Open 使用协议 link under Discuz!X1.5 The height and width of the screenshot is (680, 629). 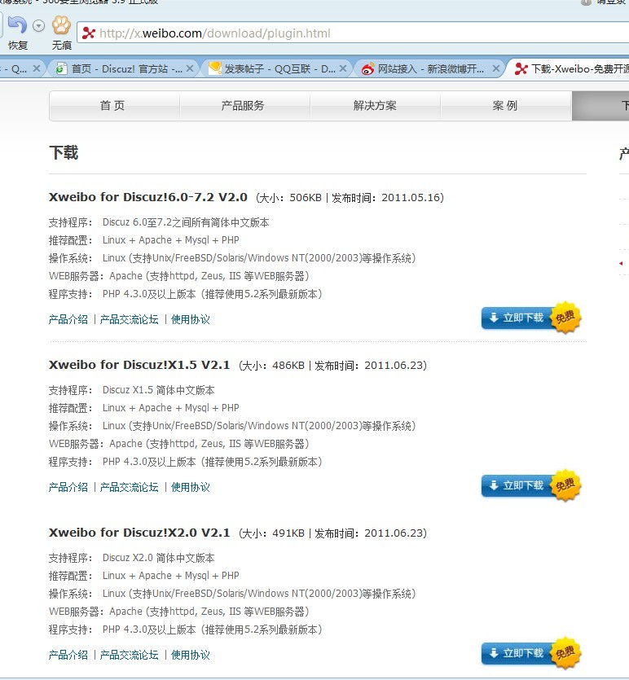pos(191,488)
